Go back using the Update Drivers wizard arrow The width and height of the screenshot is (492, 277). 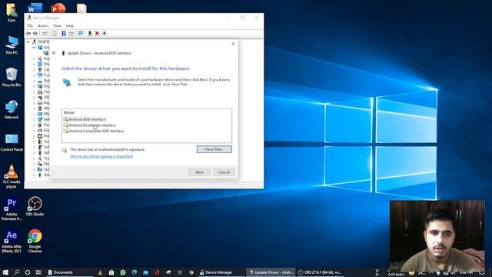pos(55,53)
